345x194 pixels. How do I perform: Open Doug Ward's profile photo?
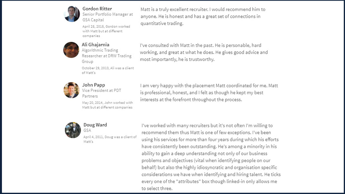coord(73,130)
